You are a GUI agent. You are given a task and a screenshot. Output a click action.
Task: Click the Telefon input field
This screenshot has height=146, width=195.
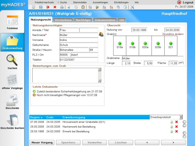click(79, 60)
